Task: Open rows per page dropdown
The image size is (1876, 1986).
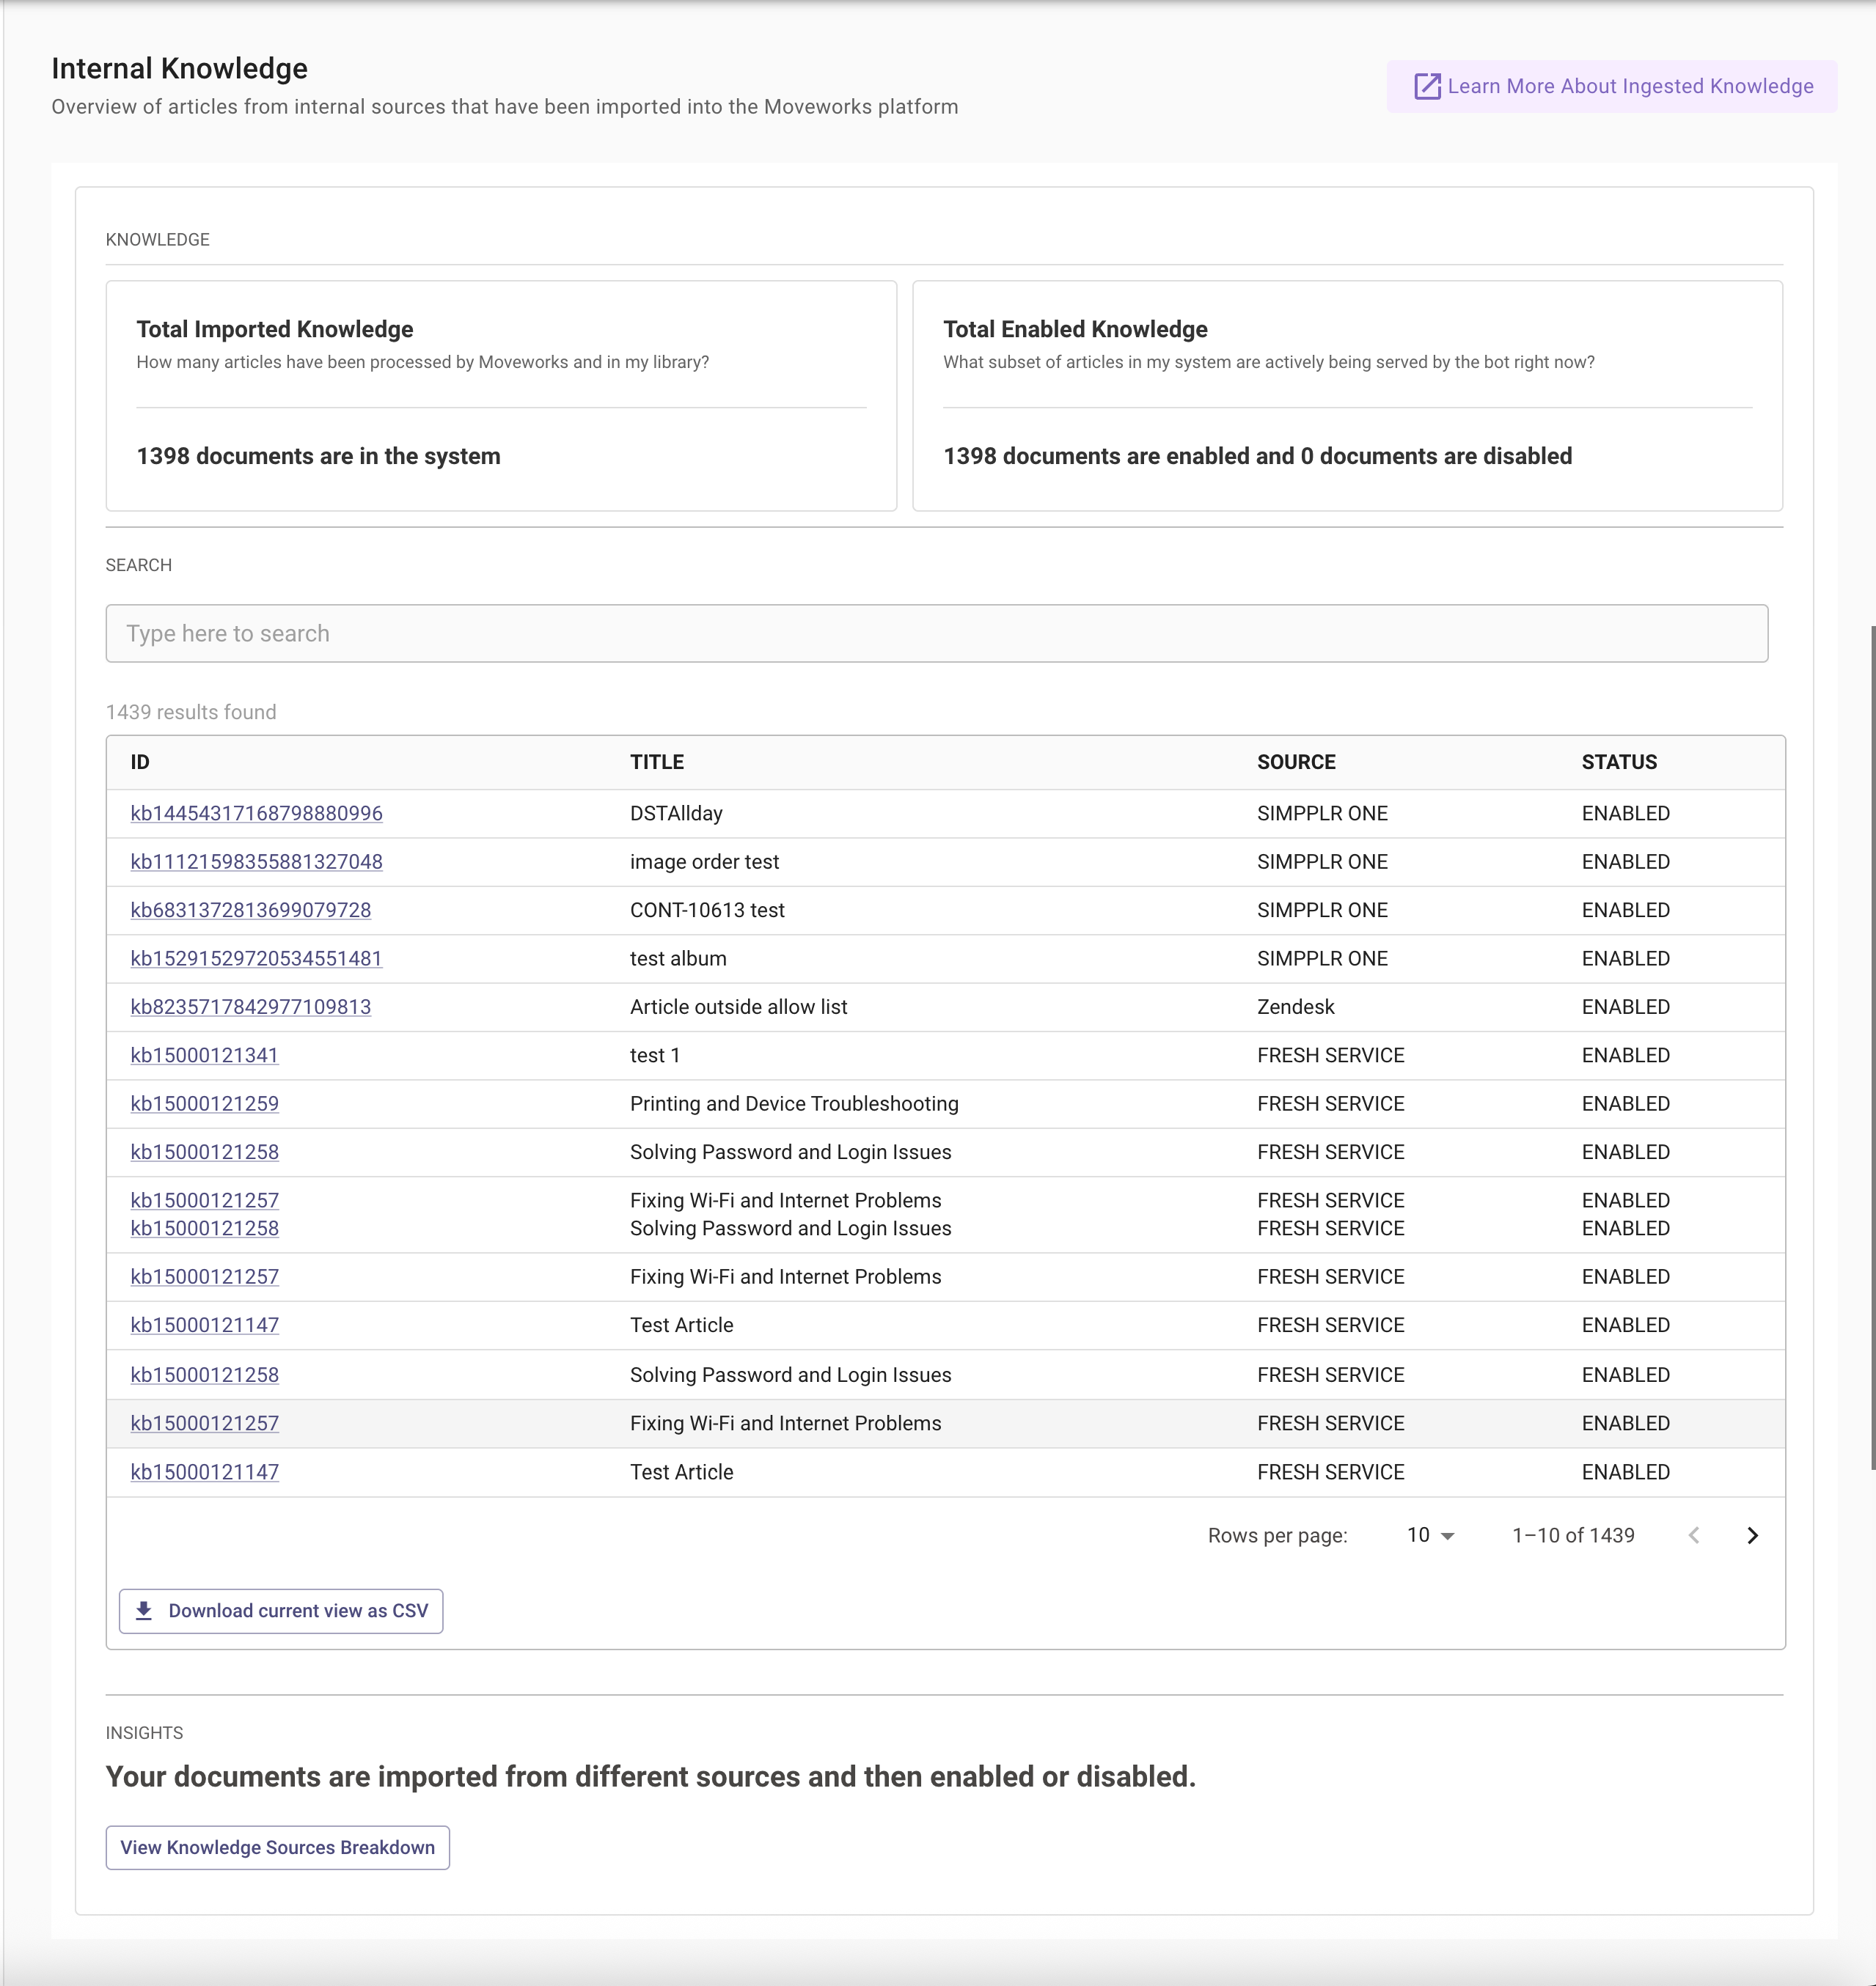Action: [1430, 1535]
